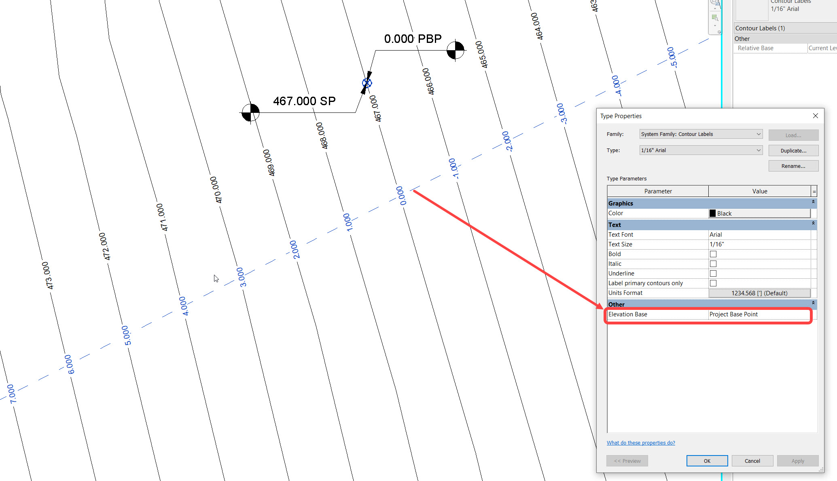Select the blue contour label anchor symbol

pos(367,83)
